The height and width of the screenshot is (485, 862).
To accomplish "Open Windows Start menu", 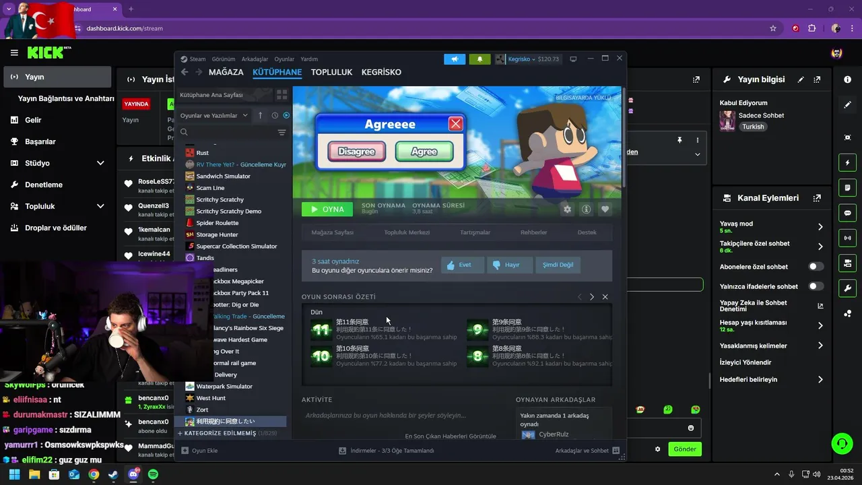I will pos(15,474).
